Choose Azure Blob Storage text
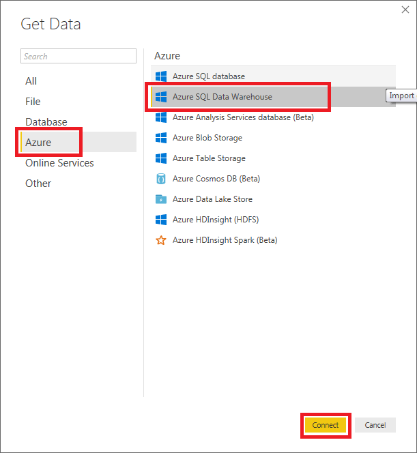This screenshot has width=417, height=453. coord(207,138)
